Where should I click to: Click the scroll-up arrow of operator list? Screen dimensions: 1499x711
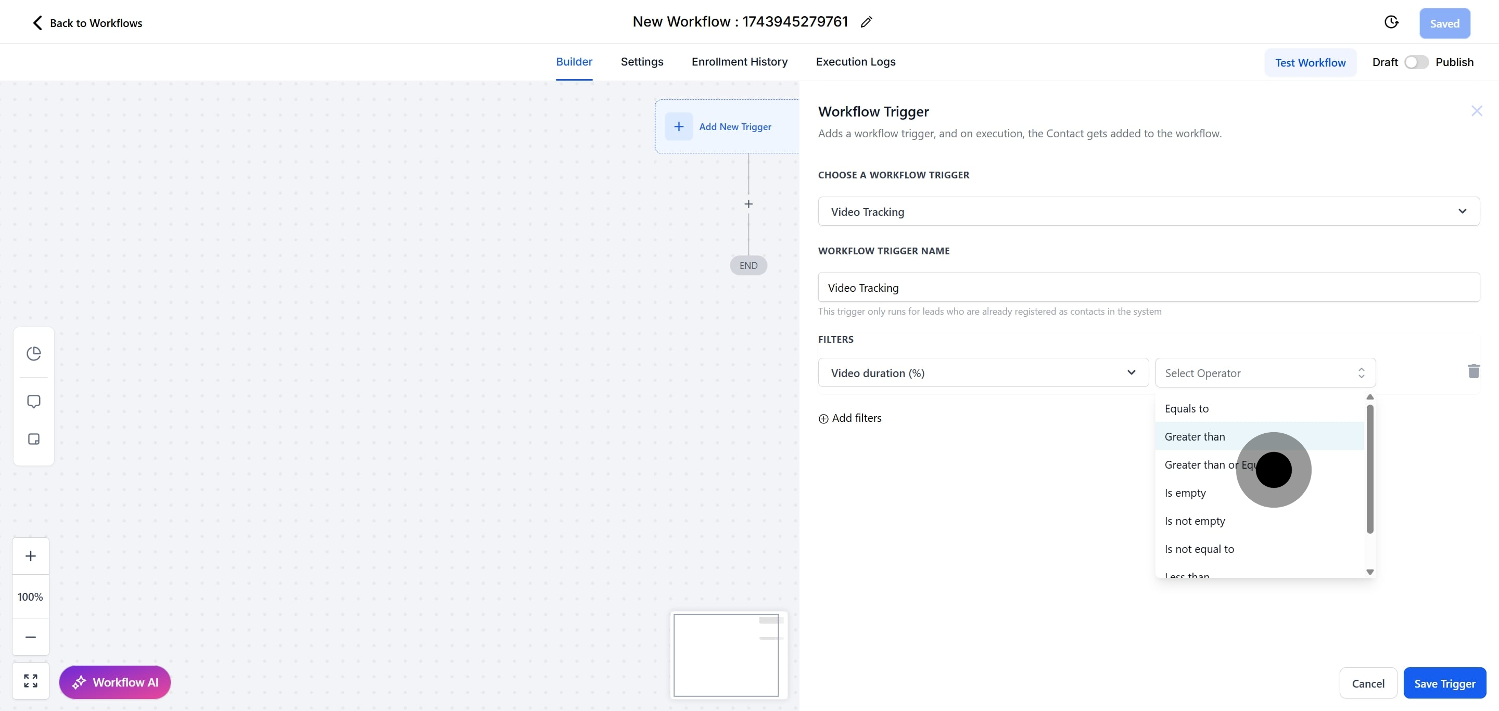click(1370, 397)
